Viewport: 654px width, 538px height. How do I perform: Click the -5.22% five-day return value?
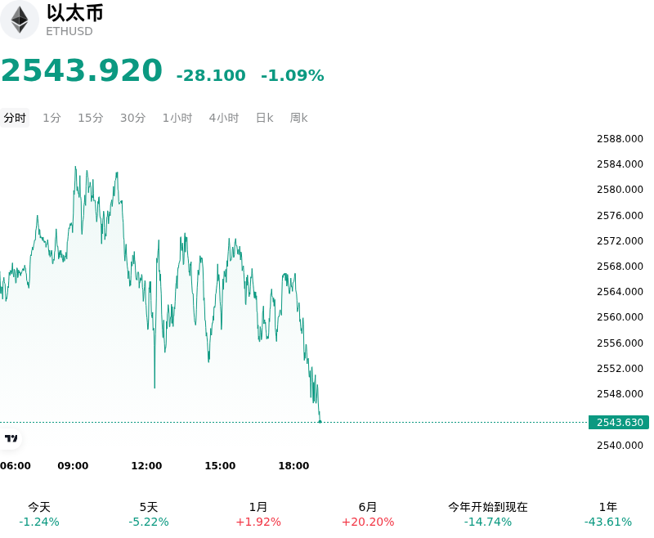tap(149, 522)
